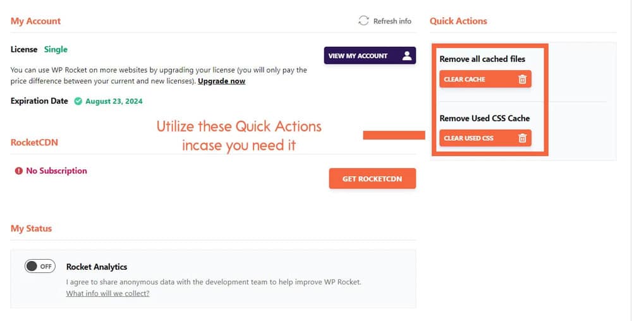Click the Refresh info text link

(392, 21)
